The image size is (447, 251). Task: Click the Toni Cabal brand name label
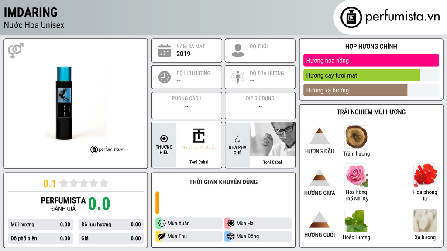pyautogui.click(x=199, y=162)
